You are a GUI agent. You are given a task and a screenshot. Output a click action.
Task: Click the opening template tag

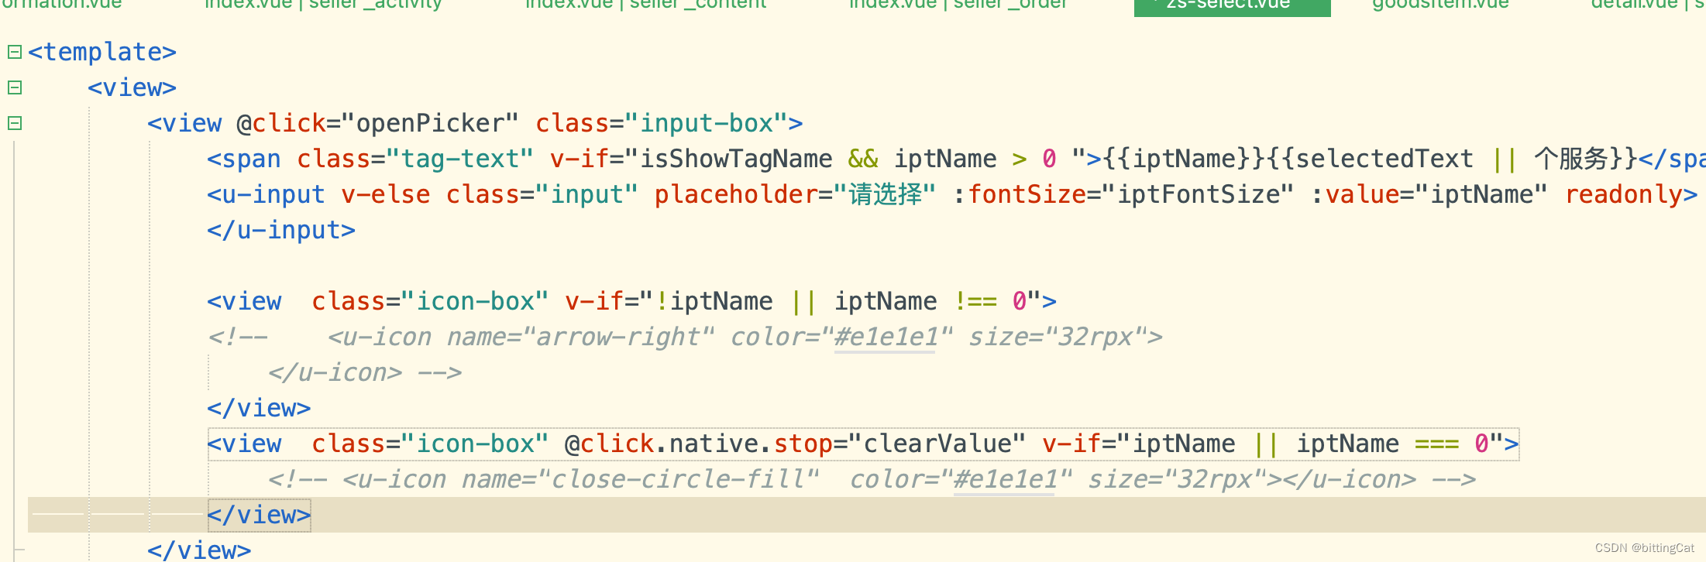pos(102,52)
